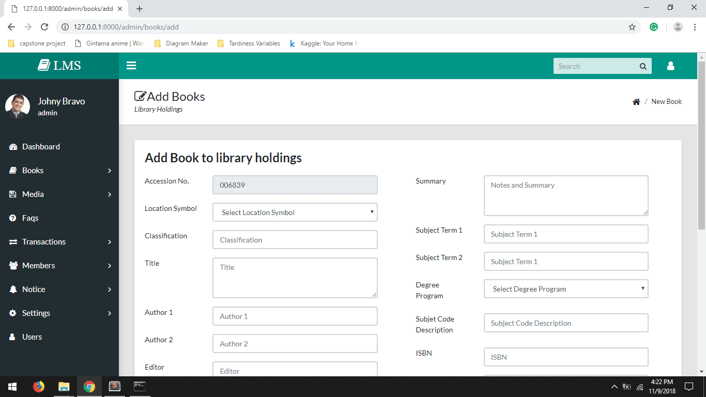The width and height of the screenshot is (706, 397).
Task: Open the Select Location Symbol dropdown
Action: (294, 212)
